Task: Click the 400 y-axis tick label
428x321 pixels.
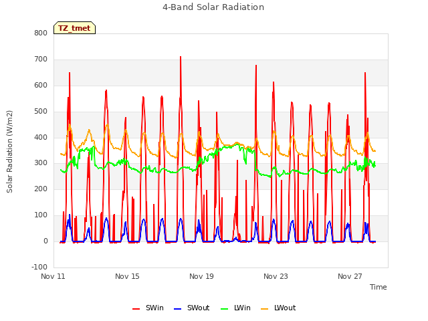Action: (x=41, y=137)
